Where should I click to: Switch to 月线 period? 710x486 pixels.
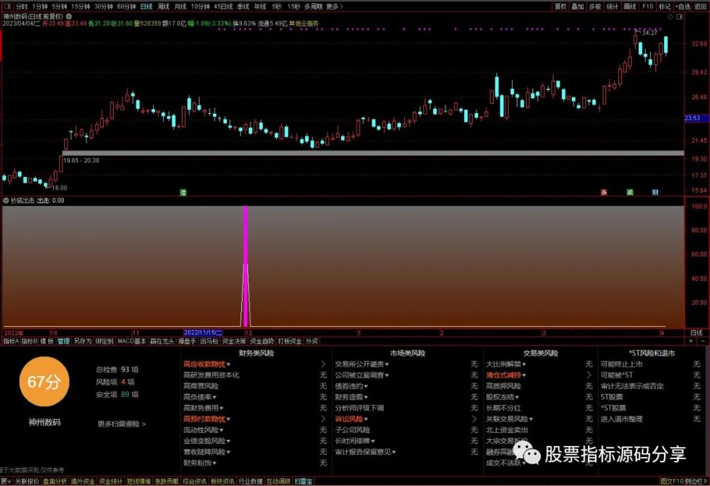[180, 7]
